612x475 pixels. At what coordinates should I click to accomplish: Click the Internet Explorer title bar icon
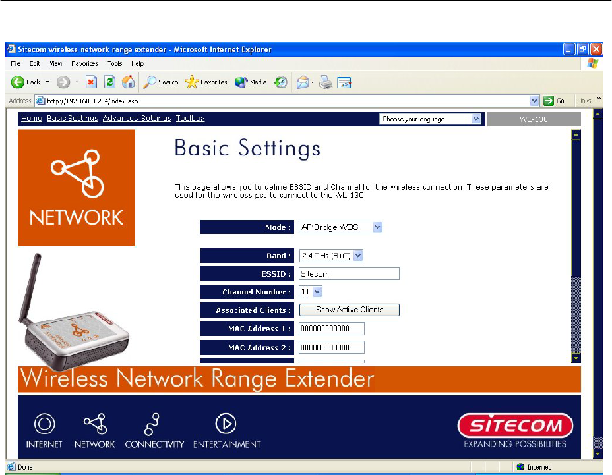pyautogui.click(x=11, y=49)
